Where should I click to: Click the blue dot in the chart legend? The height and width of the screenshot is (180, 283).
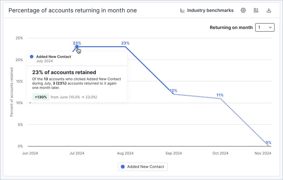coord(123,167)
